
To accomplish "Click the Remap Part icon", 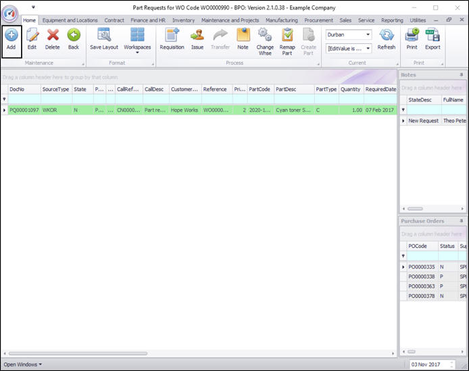I will pyautogui.click(x=287, y=34).
